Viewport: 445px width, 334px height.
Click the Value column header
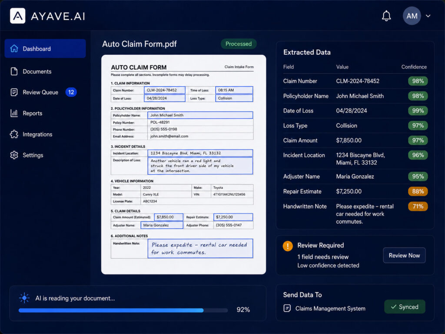pyautogui.click(x=342, y=67)
